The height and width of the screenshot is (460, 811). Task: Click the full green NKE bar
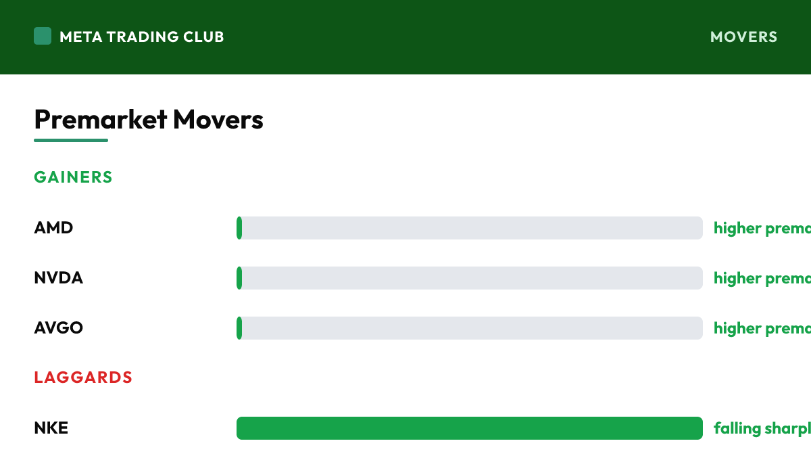(470, 428)
